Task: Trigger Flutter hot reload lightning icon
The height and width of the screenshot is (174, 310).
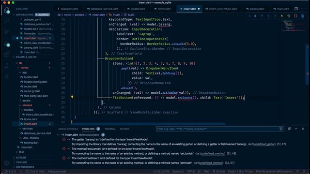Action: point(282,16)
